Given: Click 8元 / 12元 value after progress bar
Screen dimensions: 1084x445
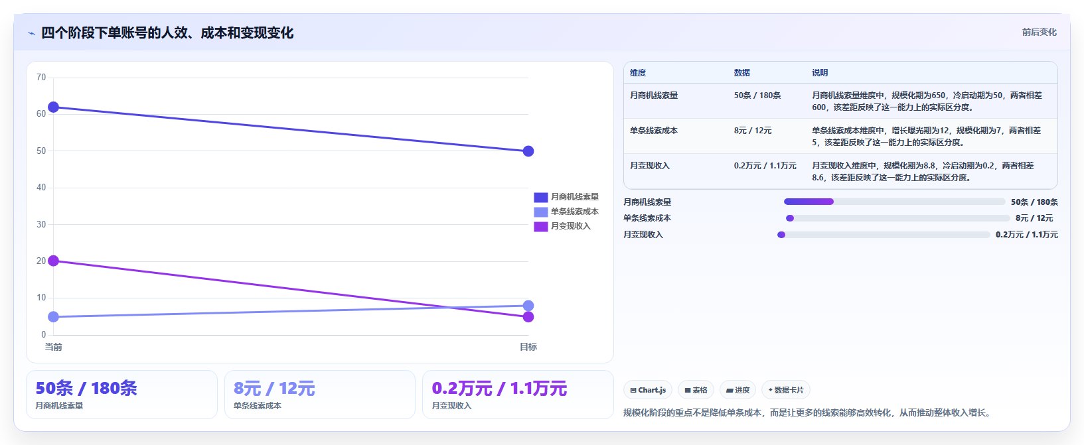Looking at the screenshot, I should point(1034,218).
